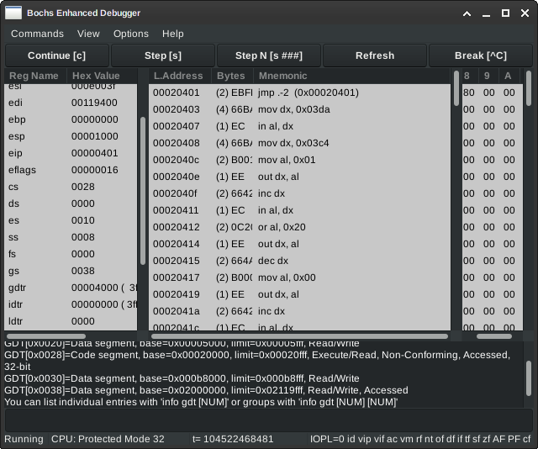Screen dimensions: 538x449
Task: Sort by the Reg Name column header
Action: 35,76
